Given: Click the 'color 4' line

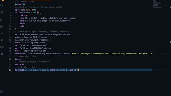Looking at the screenshot, I should click(x=23, y=15).
